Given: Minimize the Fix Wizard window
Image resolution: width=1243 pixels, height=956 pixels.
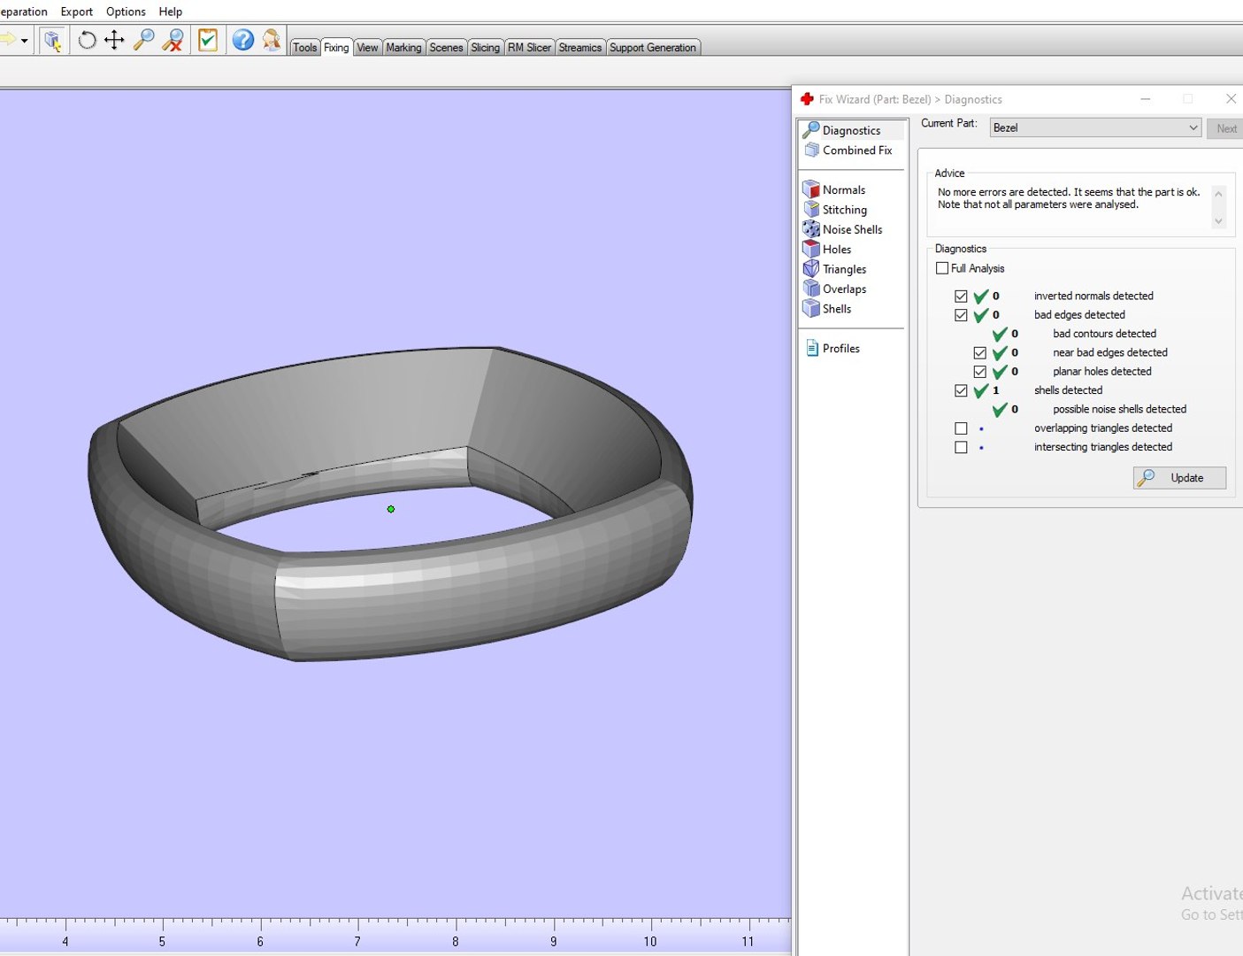Looking at the screenshot, I should (x=1145, y=99).
